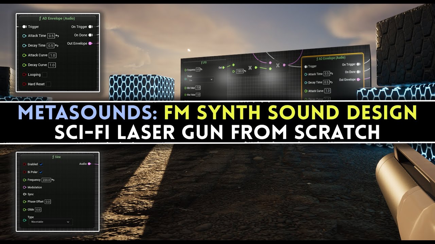Click the Frequency 220.0 field on the Sine node
The image size is (435, 244).
[x=46, y=180]
